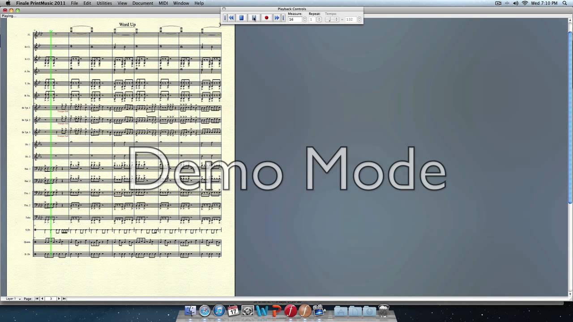The image size is (573, 322).
Task: Pause playback in the Playback Controls
Action: tap(254, 18)
